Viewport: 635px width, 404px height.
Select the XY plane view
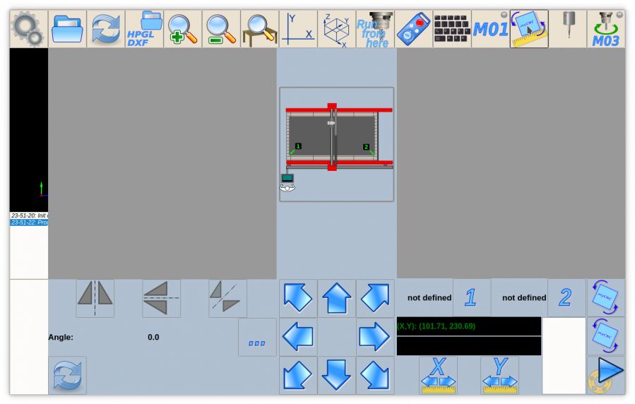tap(298, 29)
